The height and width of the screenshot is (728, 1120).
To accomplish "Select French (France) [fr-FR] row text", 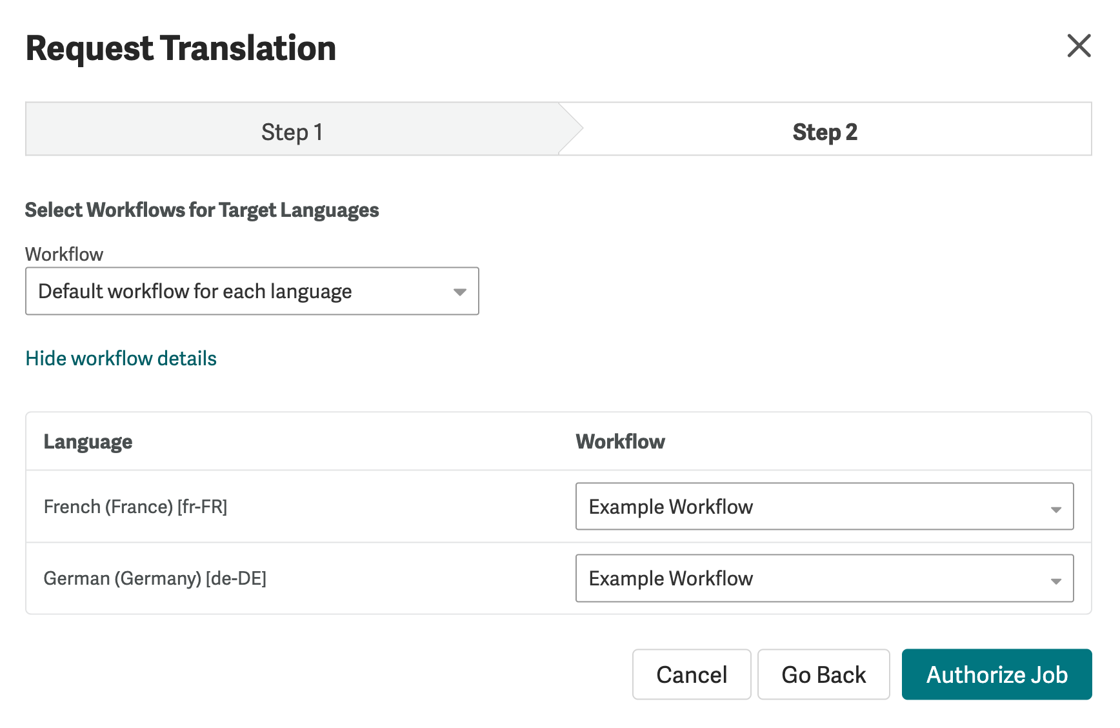I will click(x=135, y=507).
